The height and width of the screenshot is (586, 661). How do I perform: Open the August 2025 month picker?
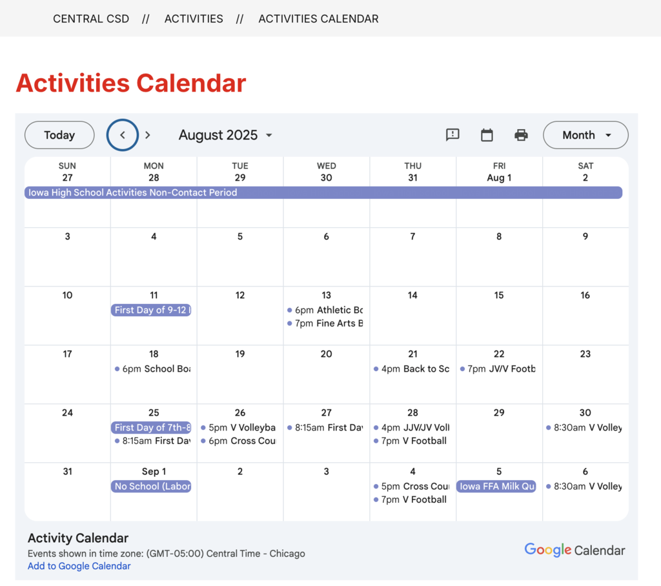coord(225,135)
